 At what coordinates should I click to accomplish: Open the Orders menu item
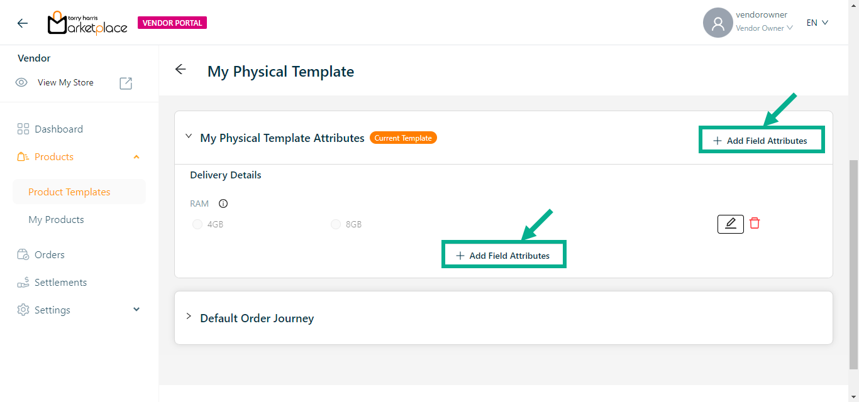(50, 254)
